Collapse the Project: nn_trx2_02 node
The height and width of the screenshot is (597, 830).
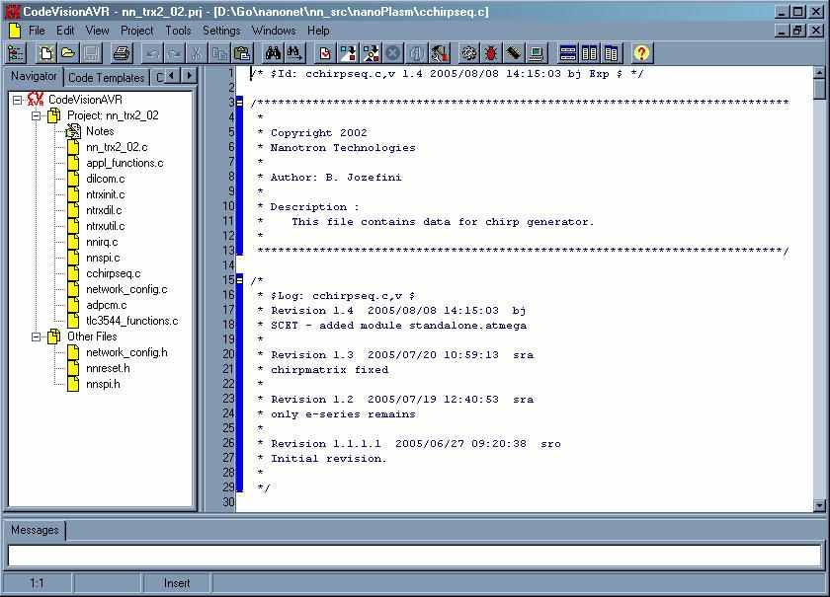point(36,115)
